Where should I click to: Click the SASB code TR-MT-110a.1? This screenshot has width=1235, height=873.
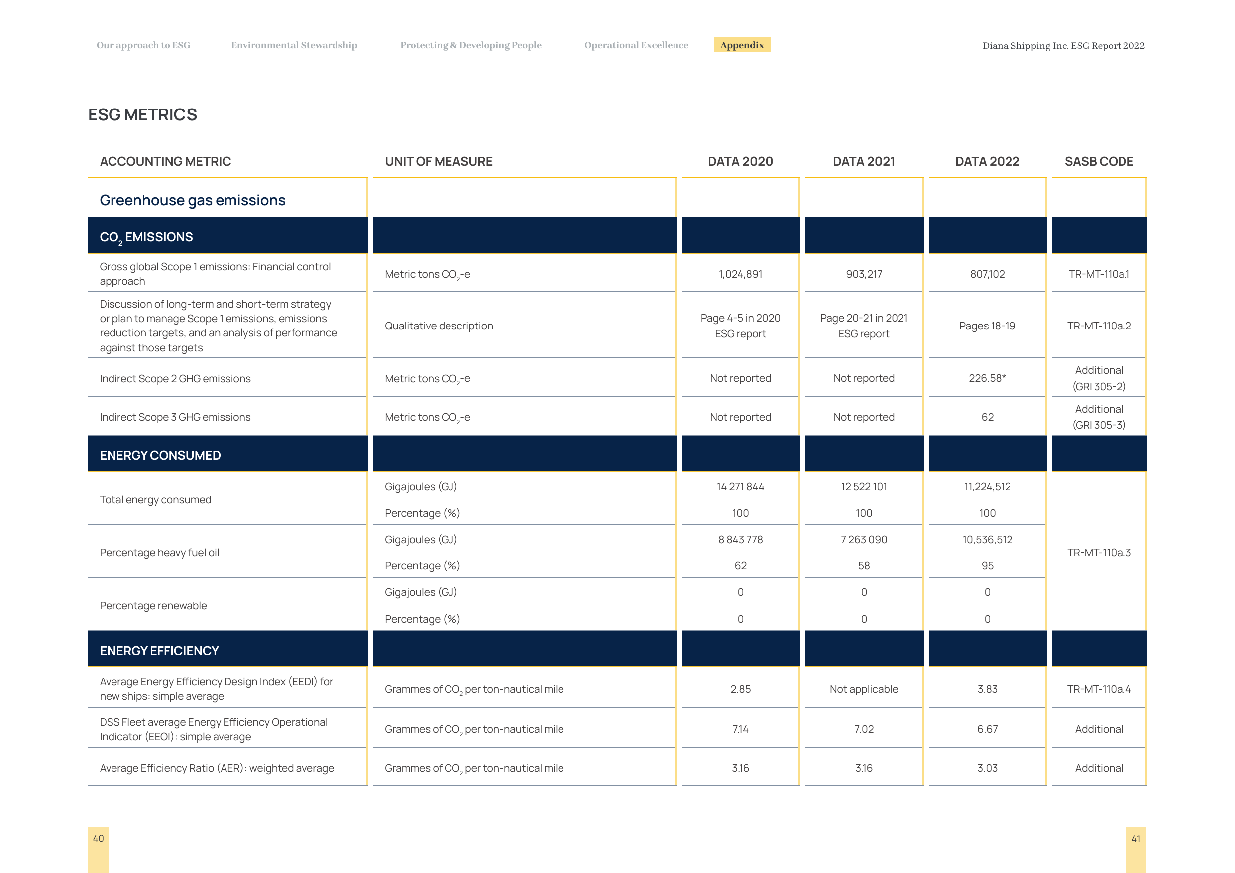pyautogui.click(x=1099, y=274)
